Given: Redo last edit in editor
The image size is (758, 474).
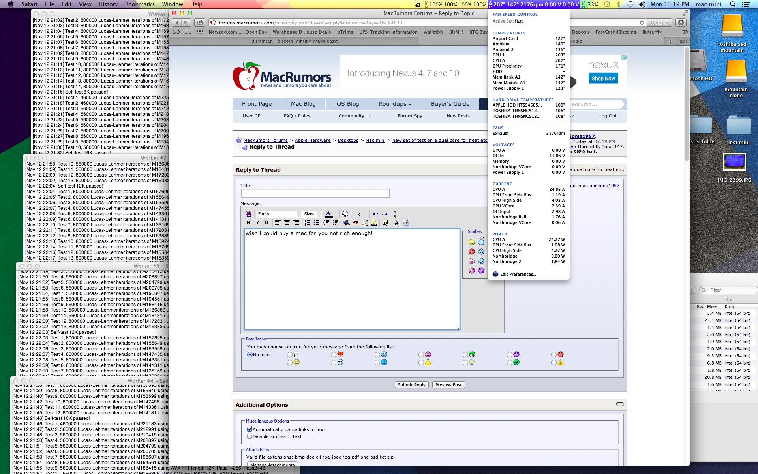Looking at the screenshot, I should point(384,214).
